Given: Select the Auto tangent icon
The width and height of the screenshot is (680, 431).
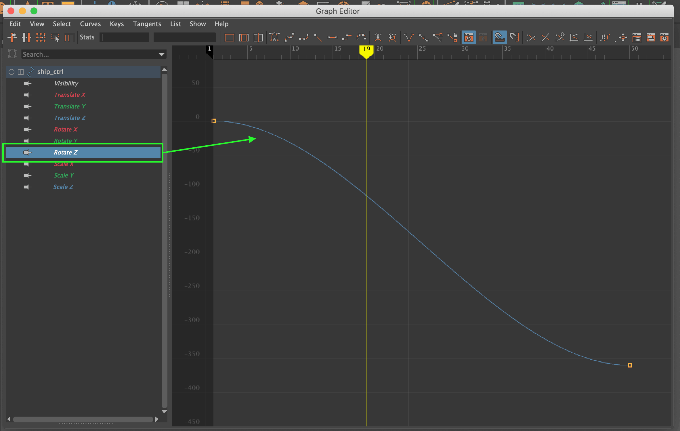Looking at the screenshot, I should 275,37.
